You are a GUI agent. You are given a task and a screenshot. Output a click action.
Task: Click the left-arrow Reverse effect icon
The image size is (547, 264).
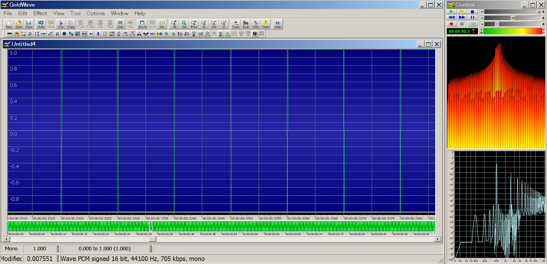[91, 34]
